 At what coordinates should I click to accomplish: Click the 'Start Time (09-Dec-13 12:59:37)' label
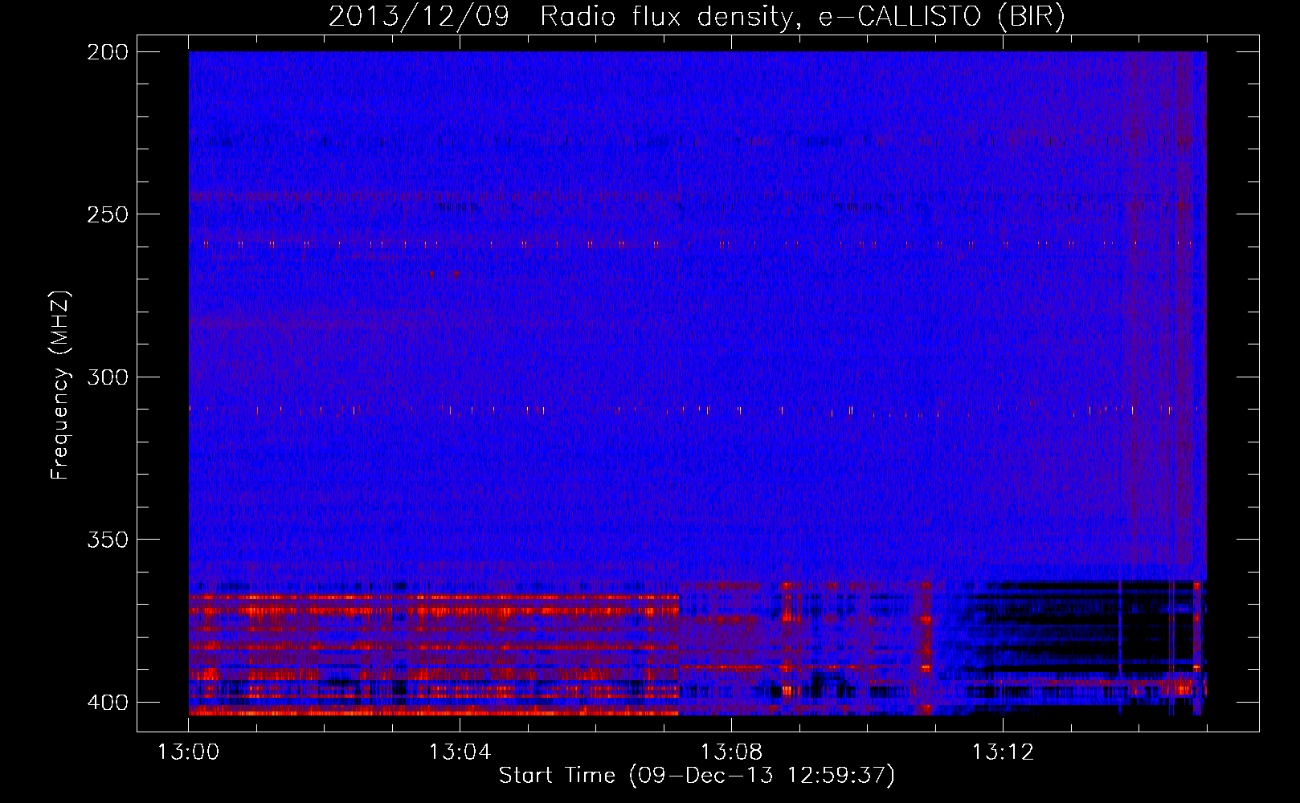tap(697, 776)
